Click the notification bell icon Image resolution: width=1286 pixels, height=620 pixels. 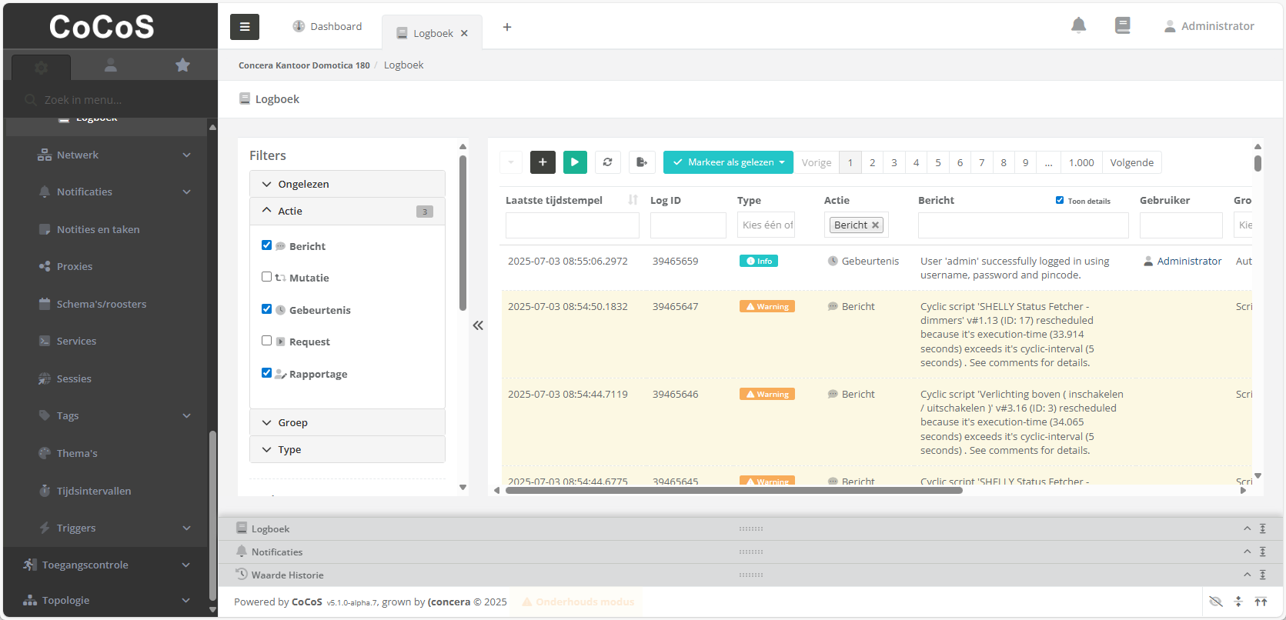(1078, 26)
